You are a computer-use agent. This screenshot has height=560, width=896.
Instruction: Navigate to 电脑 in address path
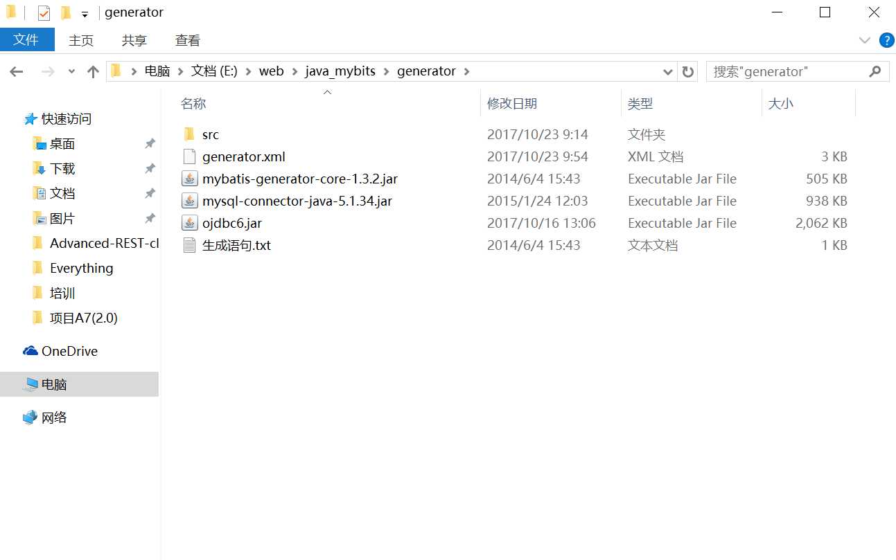point(157,71)
